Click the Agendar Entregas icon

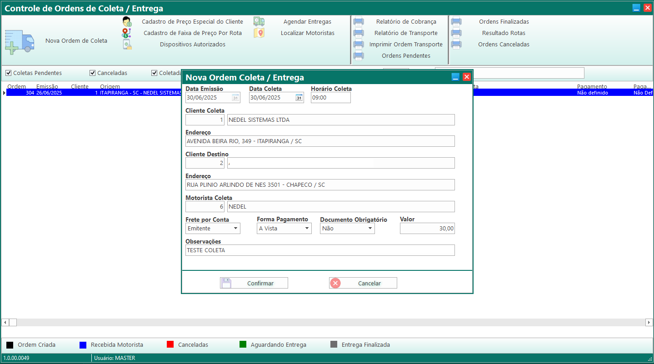pos(259,21)
